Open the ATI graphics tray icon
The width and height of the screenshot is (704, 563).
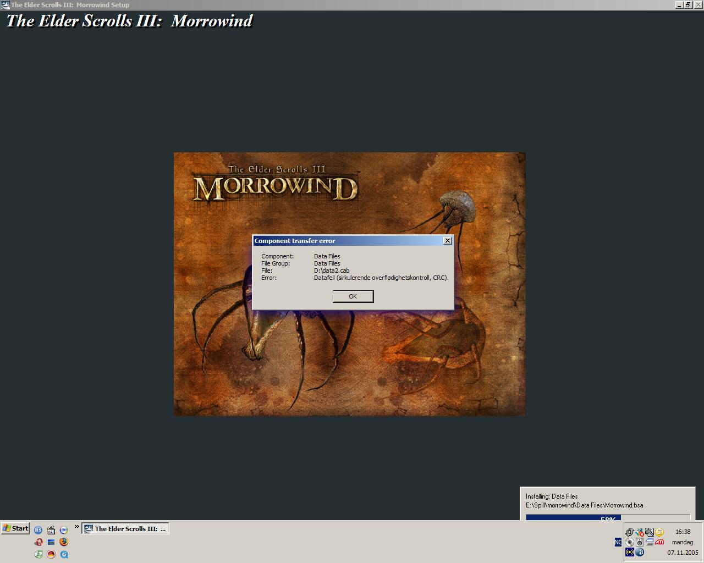[659, 542]
